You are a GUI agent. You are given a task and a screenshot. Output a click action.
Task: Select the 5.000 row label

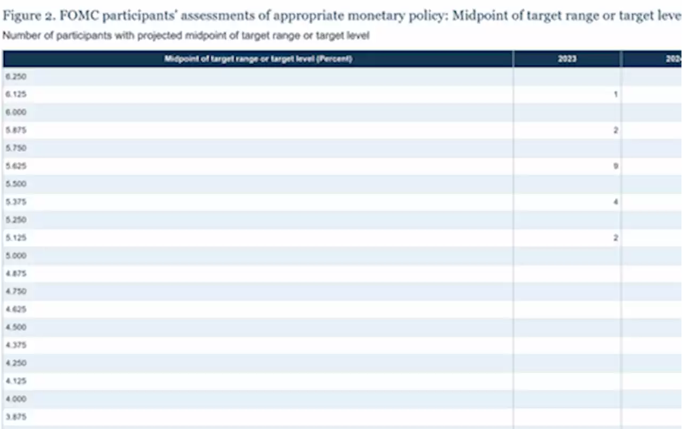pyautogui.click(x=16, y=256)
